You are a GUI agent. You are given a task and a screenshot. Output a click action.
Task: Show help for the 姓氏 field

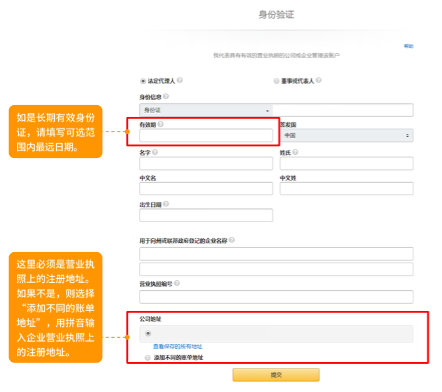click(296, 152)
